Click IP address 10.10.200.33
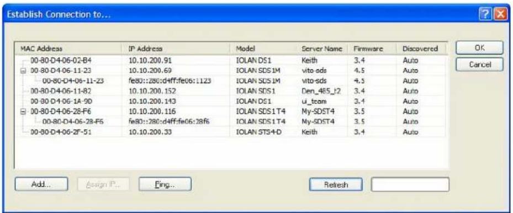The width and height of the screenshot is (513, 213). (x=150, y=132)
